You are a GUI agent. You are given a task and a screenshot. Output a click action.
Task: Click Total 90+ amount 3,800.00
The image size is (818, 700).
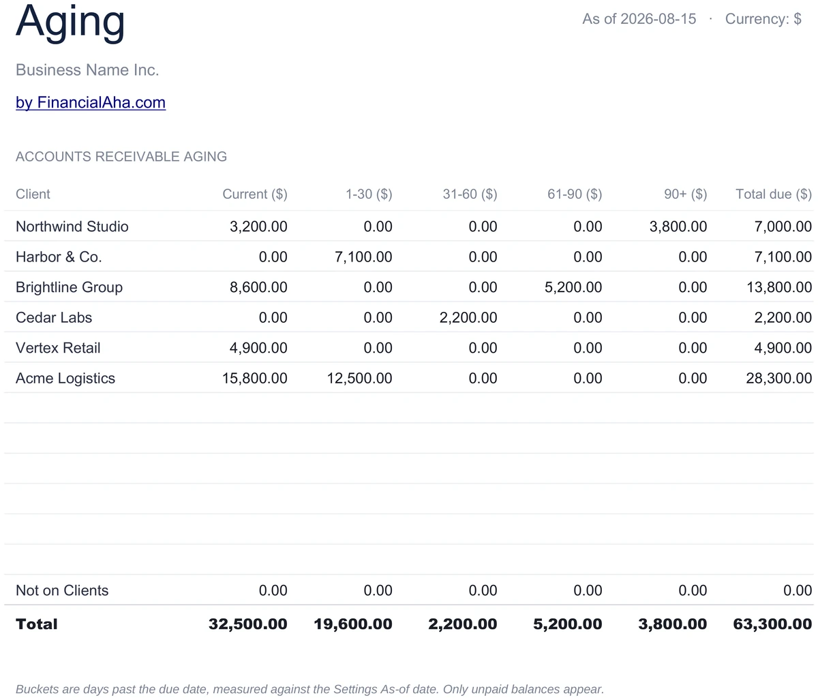673,624
